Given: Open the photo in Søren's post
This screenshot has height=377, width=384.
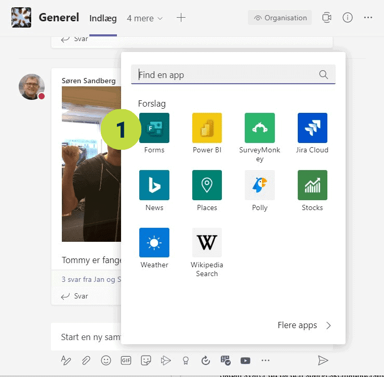Looking at the screenshot, I should [91, 164].
